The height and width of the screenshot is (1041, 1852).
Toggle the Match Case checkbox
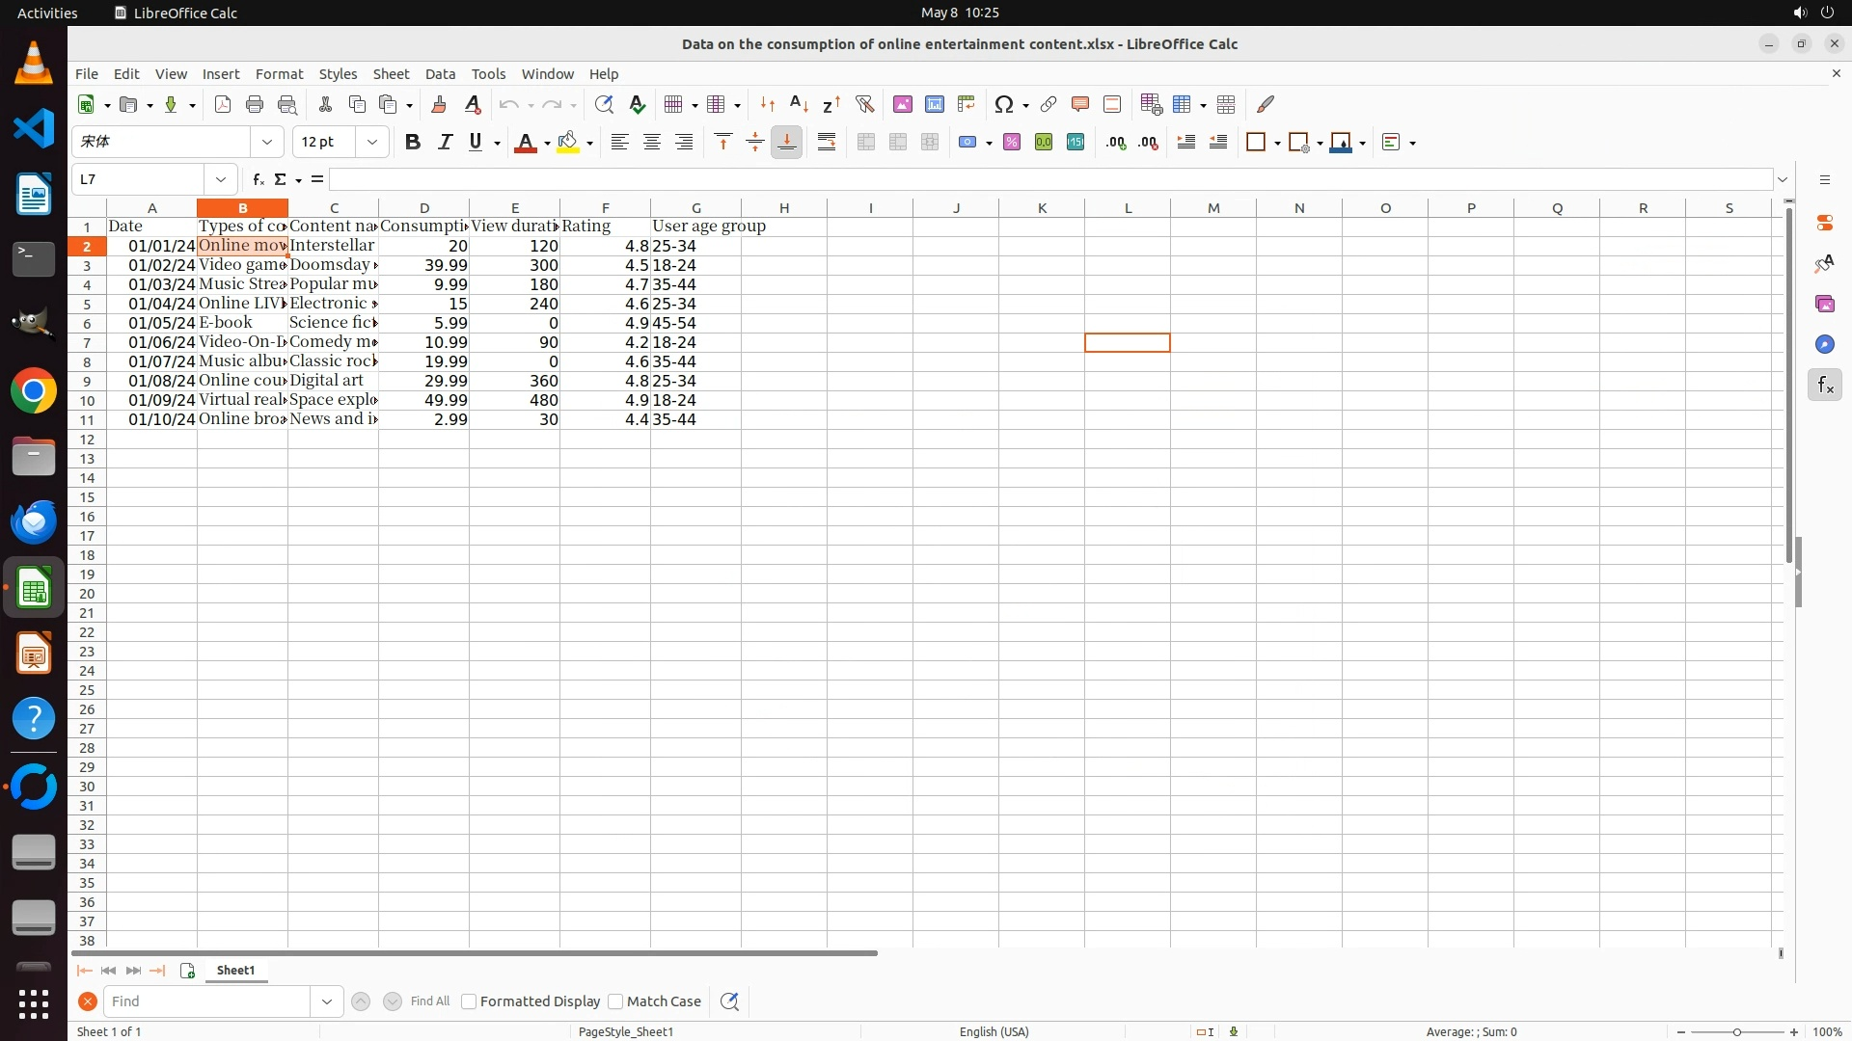pyautogui.click(x=616, y=1001)
